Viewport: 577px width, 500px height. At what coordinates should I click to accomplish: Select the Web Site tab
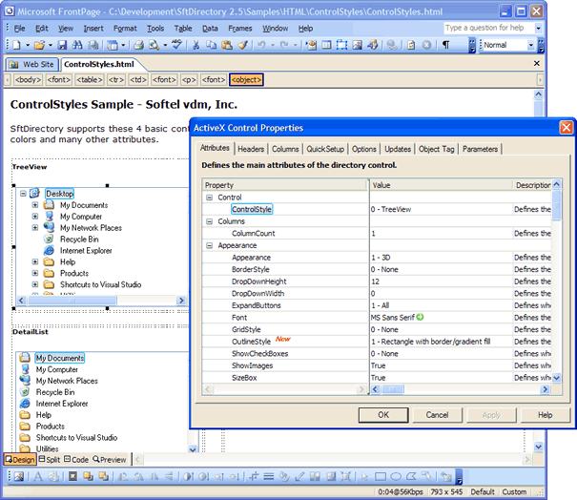(32, 65)
